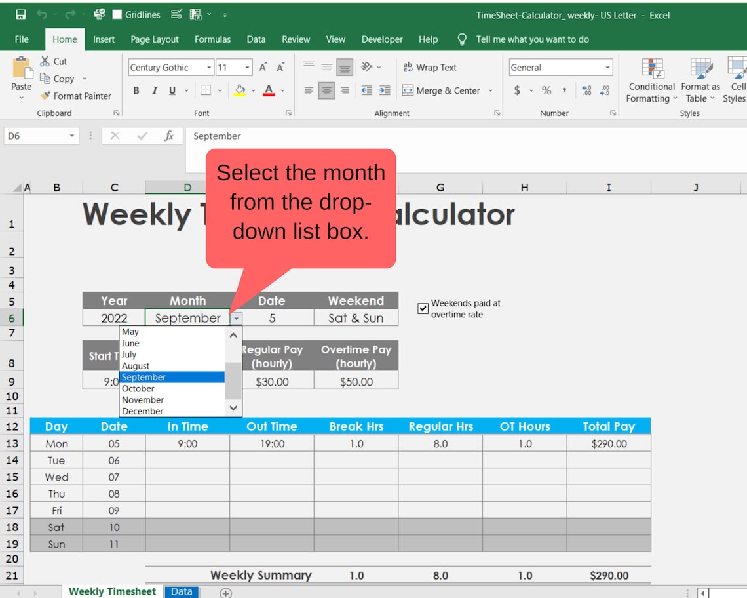Switch to the Formulas ribbon tab

coord(212,39)
